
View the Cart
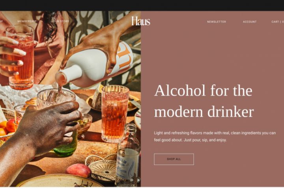pyautogui.click(x=278, y=22)
